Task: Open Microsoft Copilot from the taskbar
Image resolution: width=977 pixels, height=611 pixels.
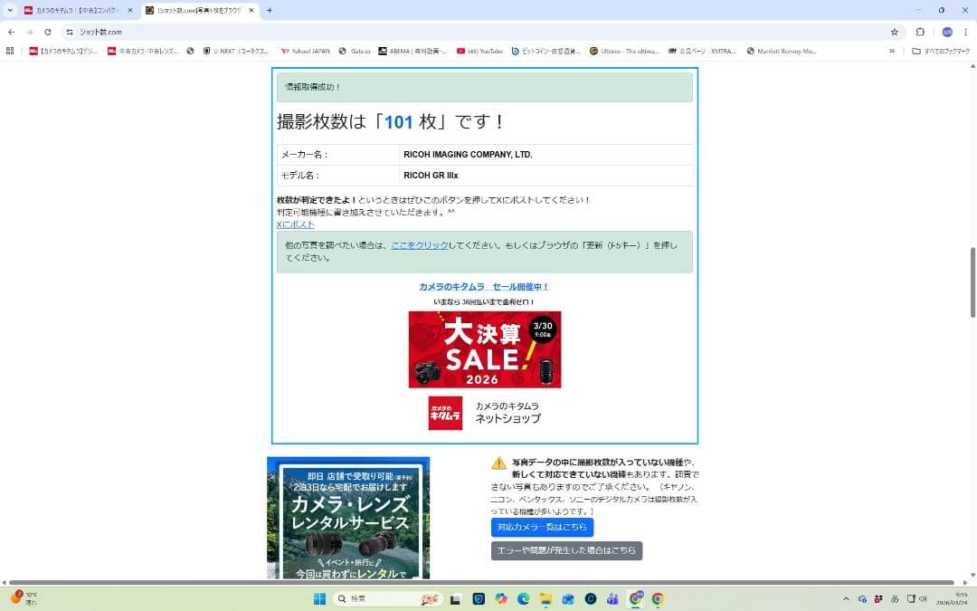Action: 501,598
